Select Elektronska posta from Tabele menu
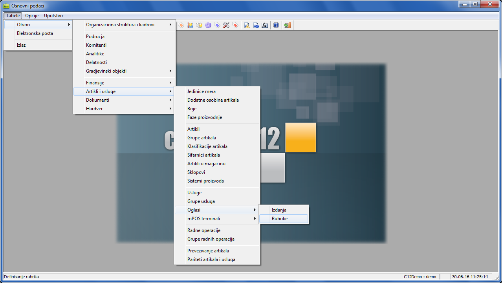502x283 pixels. tap(35, 33)
